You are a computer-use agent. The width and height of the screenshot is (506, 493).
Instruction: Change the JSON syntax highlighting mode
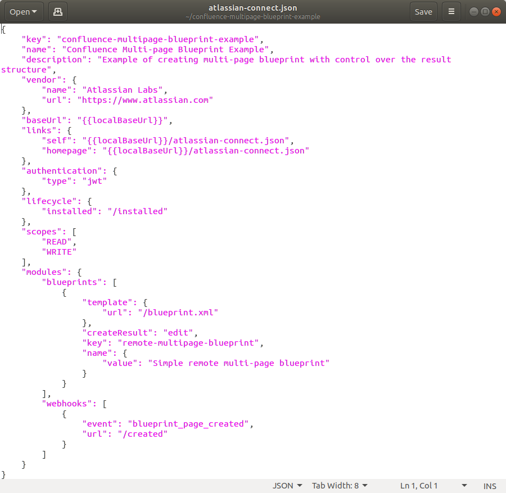click(x=287, y=486)
